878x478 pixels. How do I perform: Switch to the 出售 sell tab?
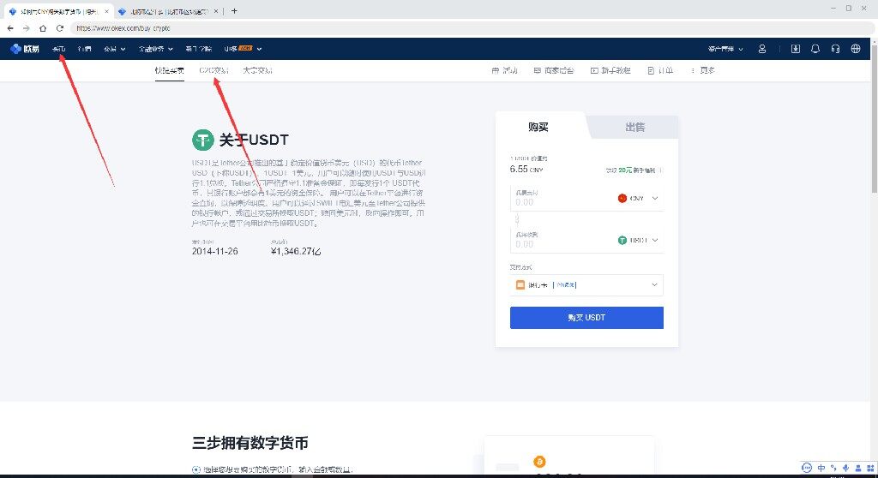(x=634, y=127)
